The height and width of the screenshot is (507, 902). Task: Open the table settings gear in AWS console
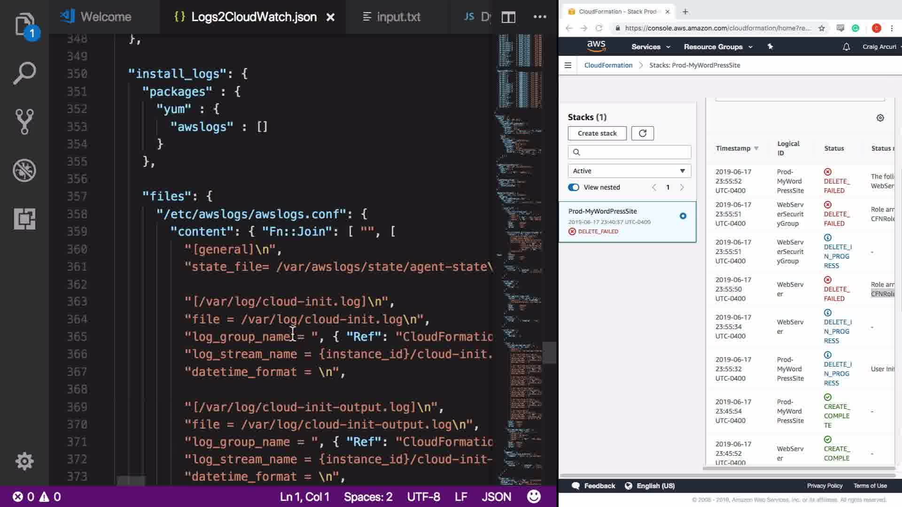[x=880, y=118]
